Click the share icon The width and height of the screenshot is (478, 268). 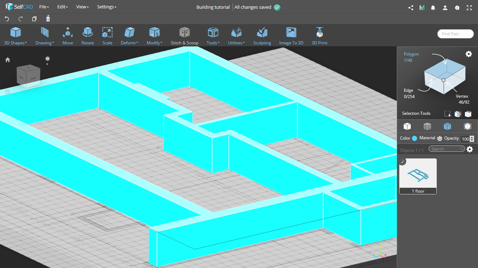coord(411,7)
